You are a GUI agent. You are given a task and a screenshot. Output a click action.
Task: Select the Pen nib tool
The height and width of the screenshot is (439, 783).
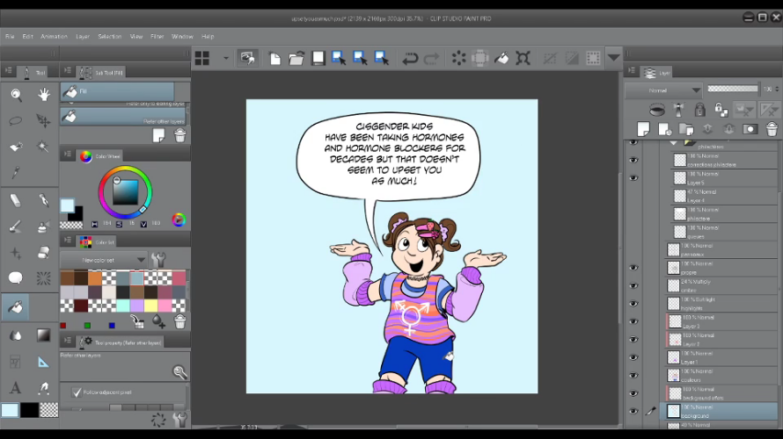pos(43,200)
